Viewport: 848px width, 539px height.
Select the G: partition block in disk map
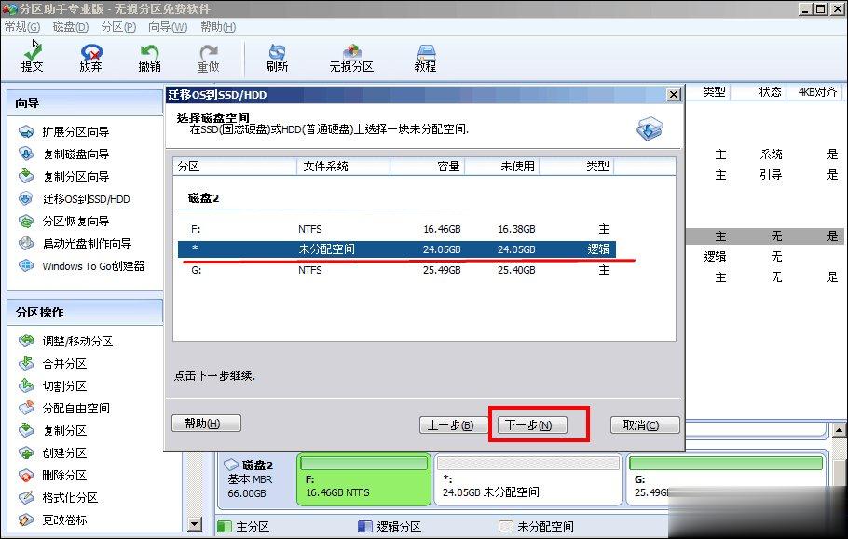[726, 479]
